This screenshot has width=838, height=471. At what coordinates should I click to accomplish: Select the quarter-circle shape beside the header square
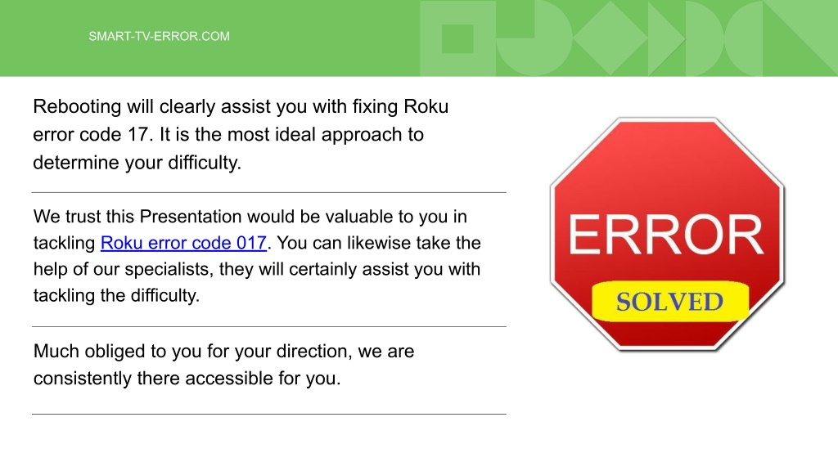(534, 38)
